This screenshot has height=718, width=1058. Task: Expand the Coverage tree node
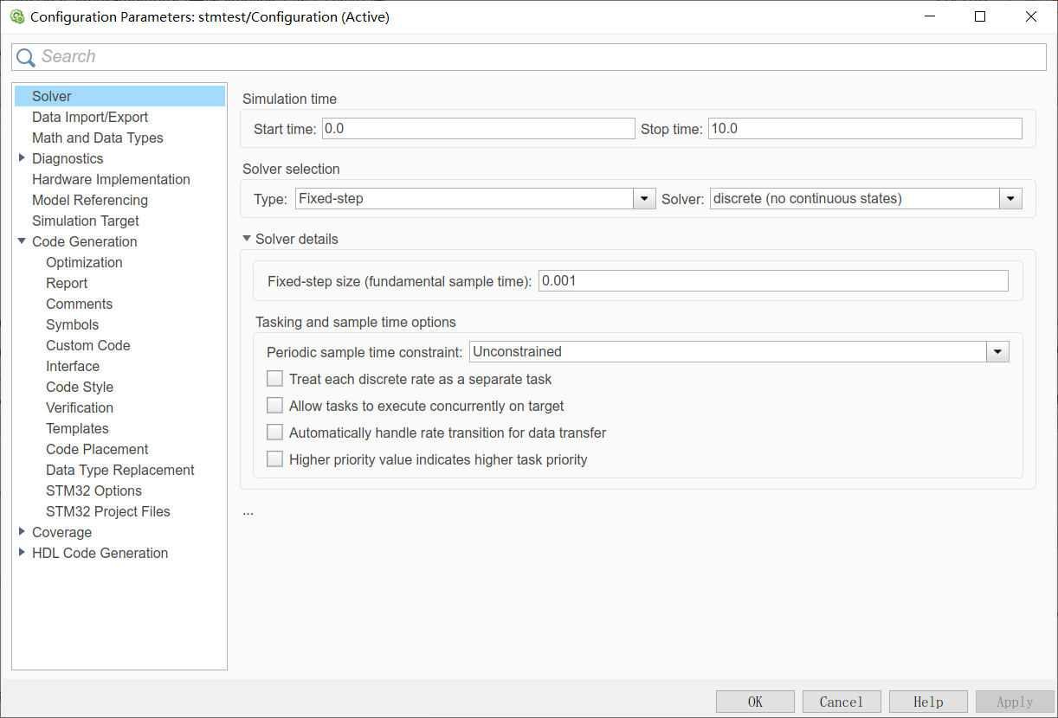coord(22,532)
